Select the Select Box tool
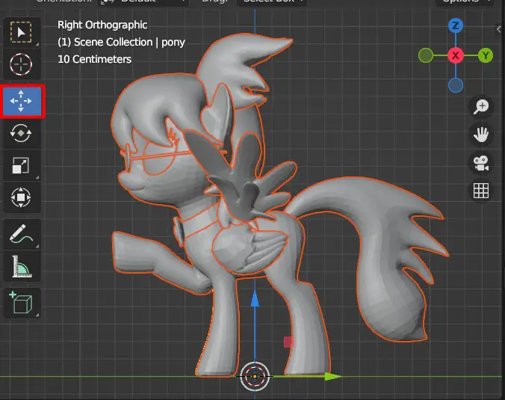Viewport: 505px width, 400px height. [x=21, y=32]
